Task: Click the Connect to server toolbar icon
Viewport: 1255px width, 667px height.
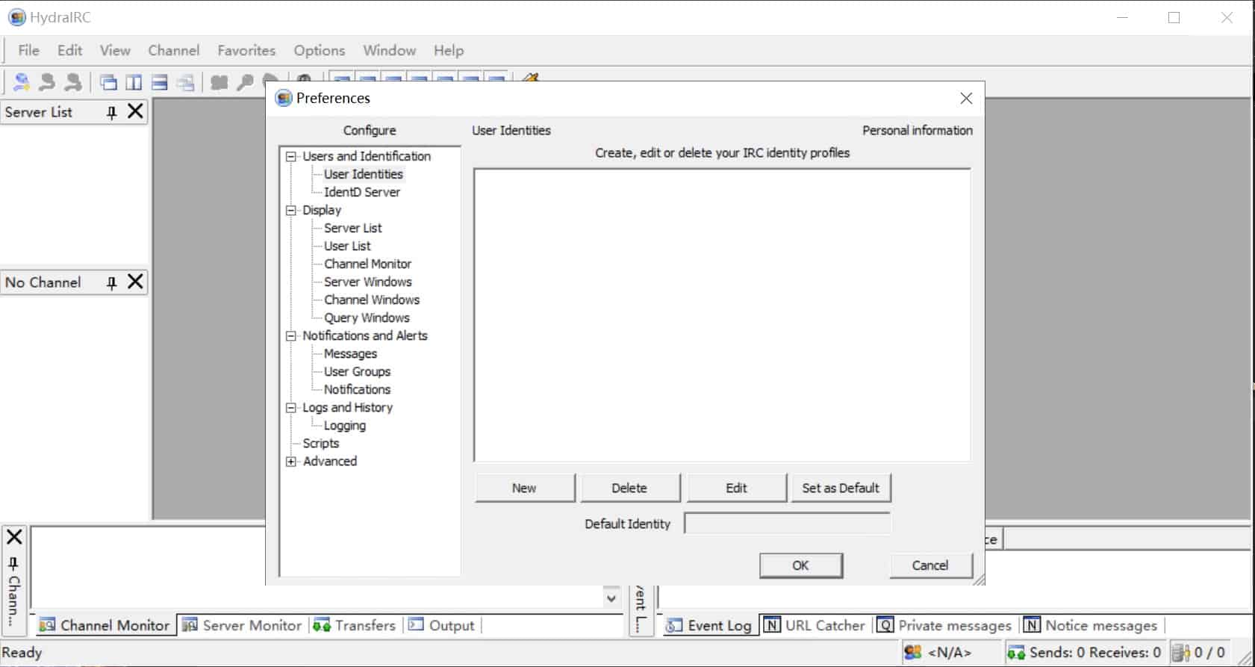Action: tap(22, 82)
